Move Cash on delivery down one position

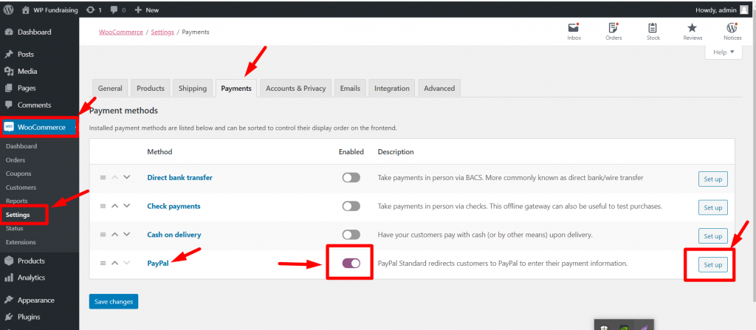tap(127, 234)
